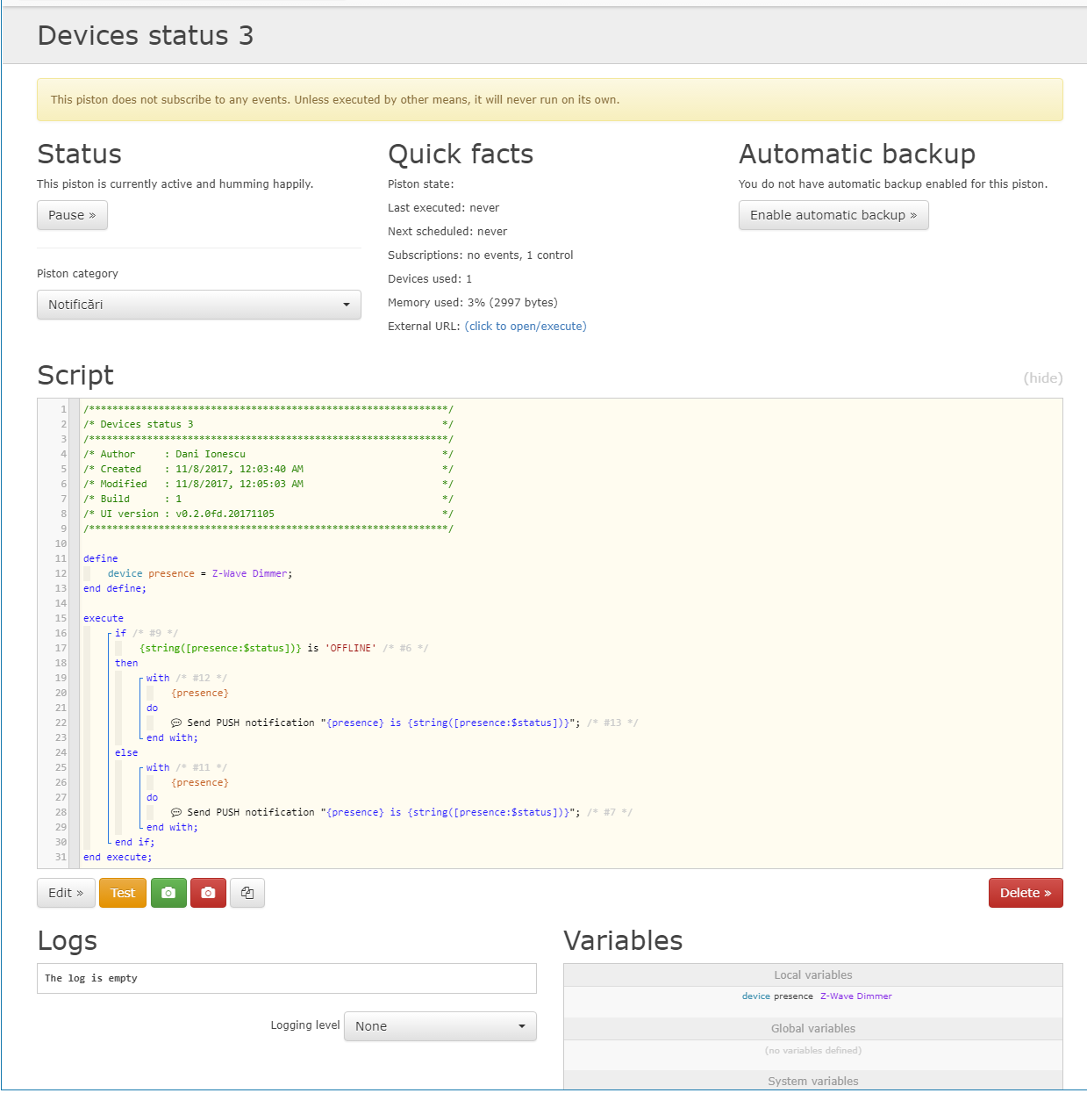The width and height of the screenshot is (1087, 1093).
Task: Open the External URL execute link
Action: pyautogui.click(x=526, y=327)
